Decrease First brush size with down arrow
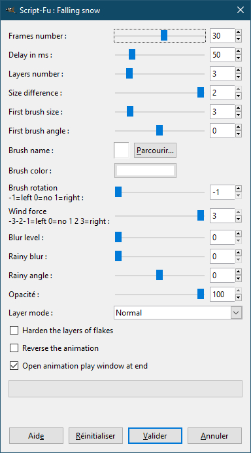Image resolution: width=251 pixels, height=453 pixels. pos(239,115)
